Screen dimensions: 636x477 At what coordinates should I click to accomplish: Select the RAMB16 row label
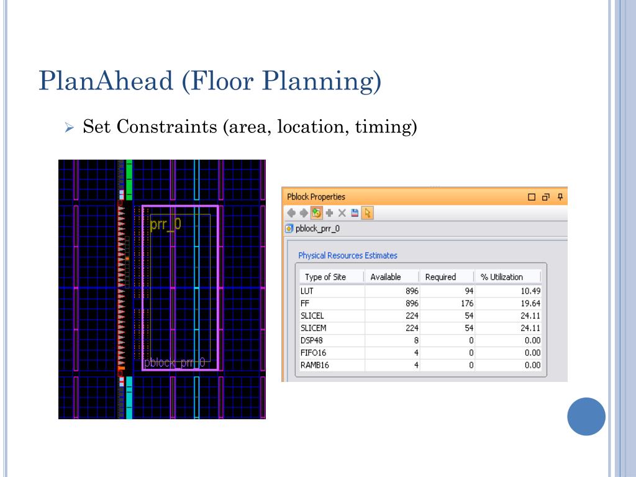pos(314,365)
